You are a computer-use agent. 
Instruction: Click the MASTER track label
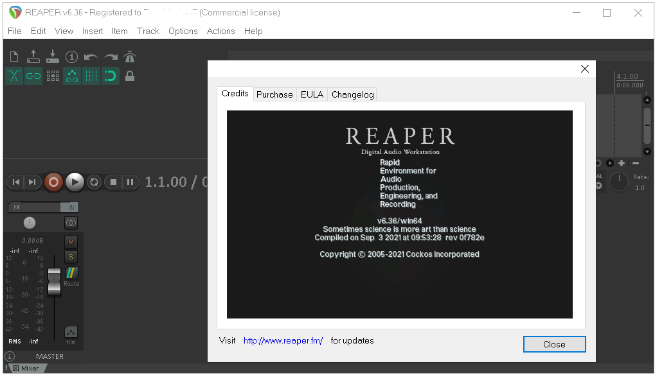pos(49,356)
